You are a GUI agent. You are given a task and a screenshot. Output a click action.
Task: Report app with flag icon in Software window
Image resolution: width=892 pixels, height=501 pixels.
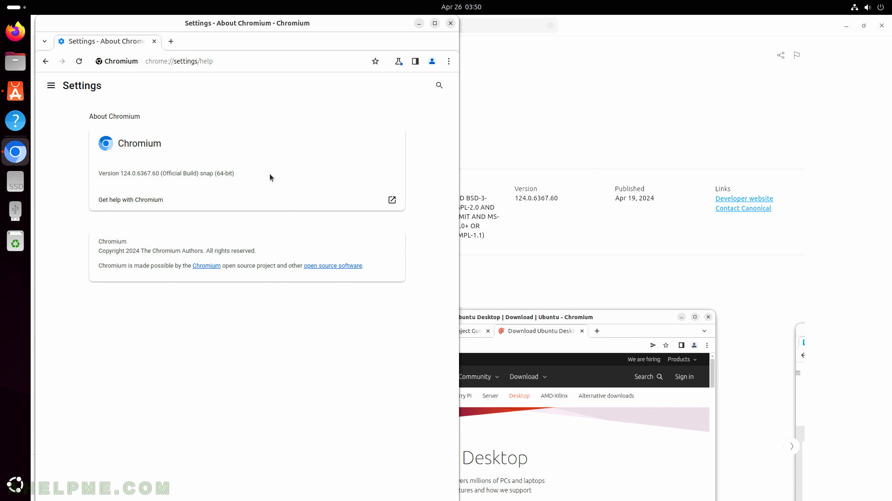click(x=797, y=55)
